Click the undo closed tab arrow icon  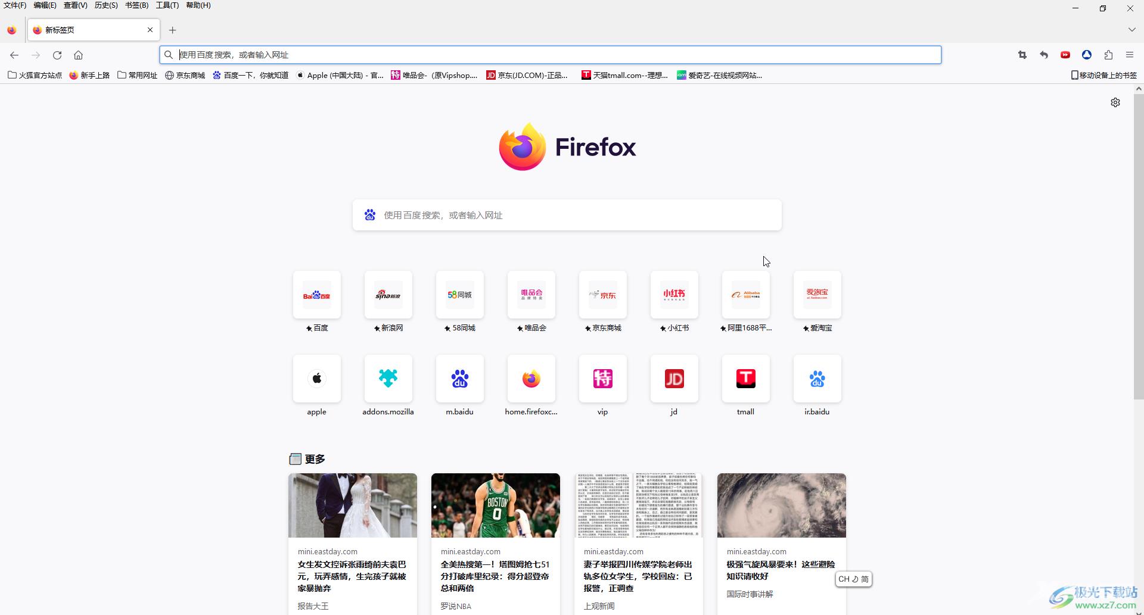1044,55
